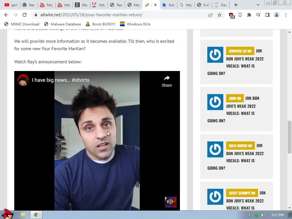The width and height of the screenshot is (292, 219).
Task: Open the Chrome profile avatar
Action: tap(277, 15)
